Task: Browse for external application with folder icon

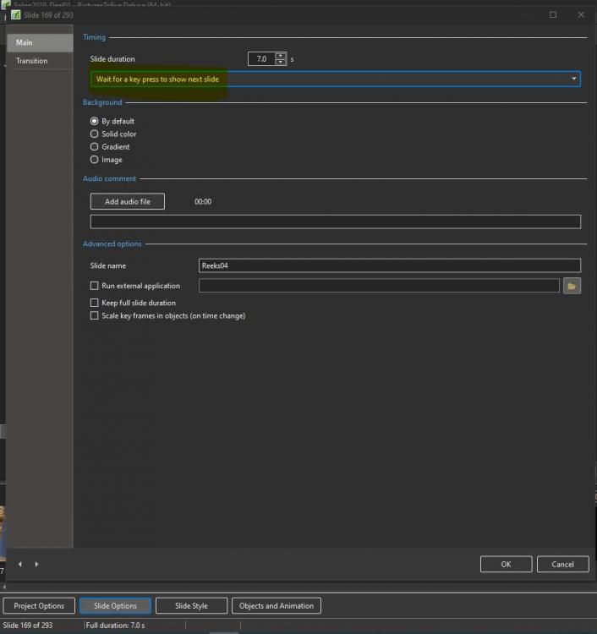Action: pyautogui.click(x=572, y=286)
